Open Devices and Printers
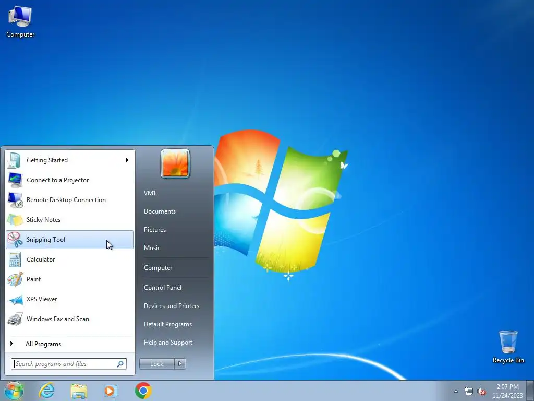534x401 pixels. click(171, 306)
